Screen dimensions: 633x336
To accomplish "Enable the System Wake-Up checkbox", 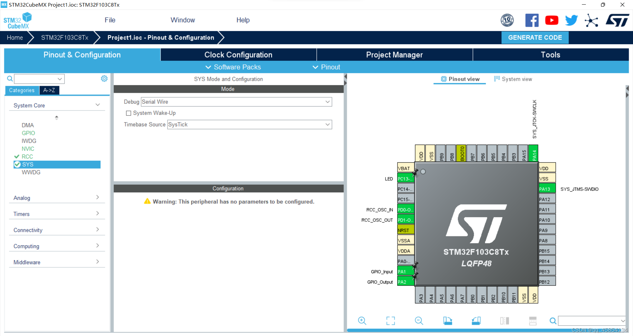I will [129, 113].
